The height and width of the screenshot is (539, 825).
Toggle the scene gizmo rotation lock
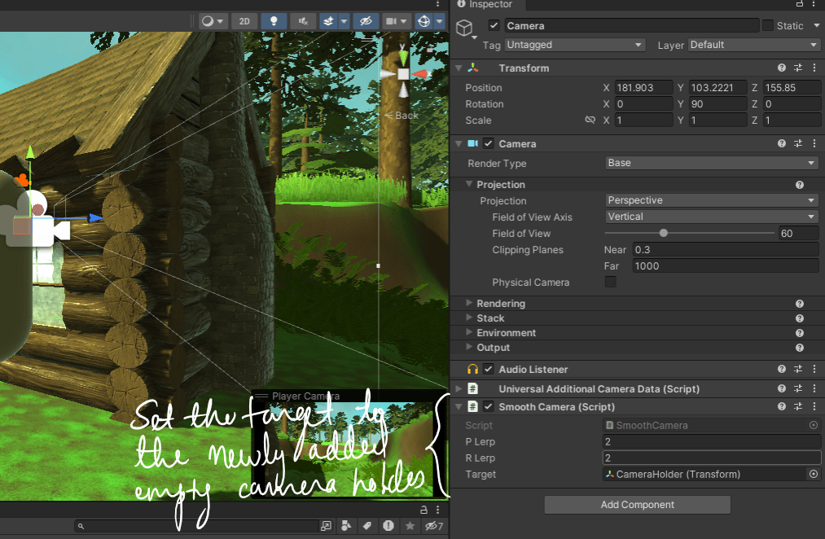pyautogui.click(x=430, y=50)
